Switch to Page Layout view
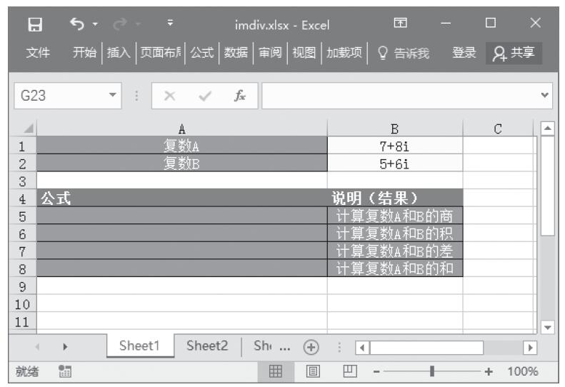 [x=311, y=371]
